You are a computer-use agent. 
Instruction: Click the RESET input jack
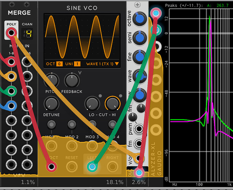(71, 166)
